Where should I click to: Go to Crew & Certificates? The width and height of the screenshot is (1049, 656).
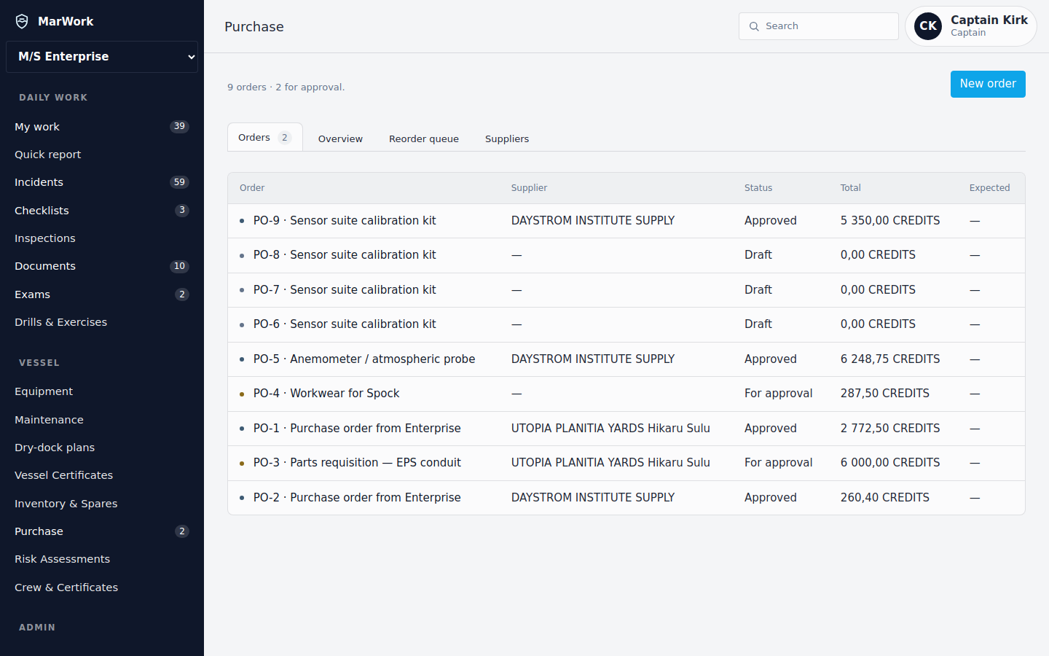click(102, 587)
